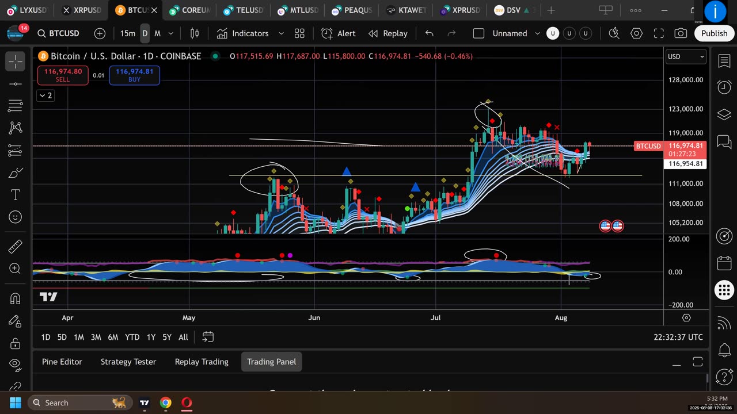This screenshot has height=414, width=737.
Task: Select the D daily timeframe
Action: coord(145,33)
